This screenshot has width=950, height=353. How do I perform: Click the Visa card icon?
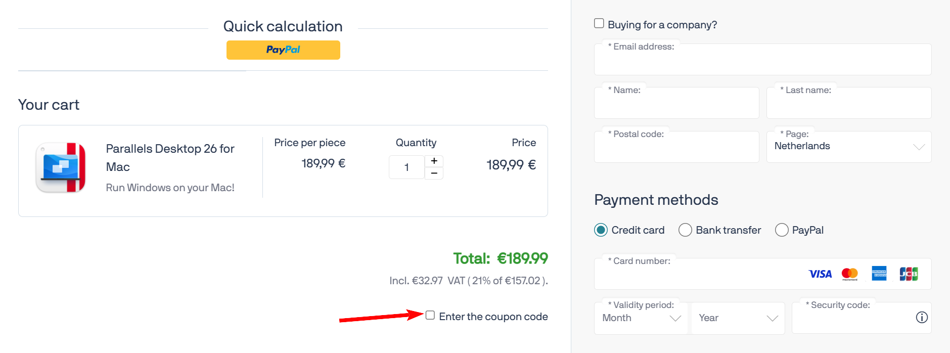click(x=820, y=274)
